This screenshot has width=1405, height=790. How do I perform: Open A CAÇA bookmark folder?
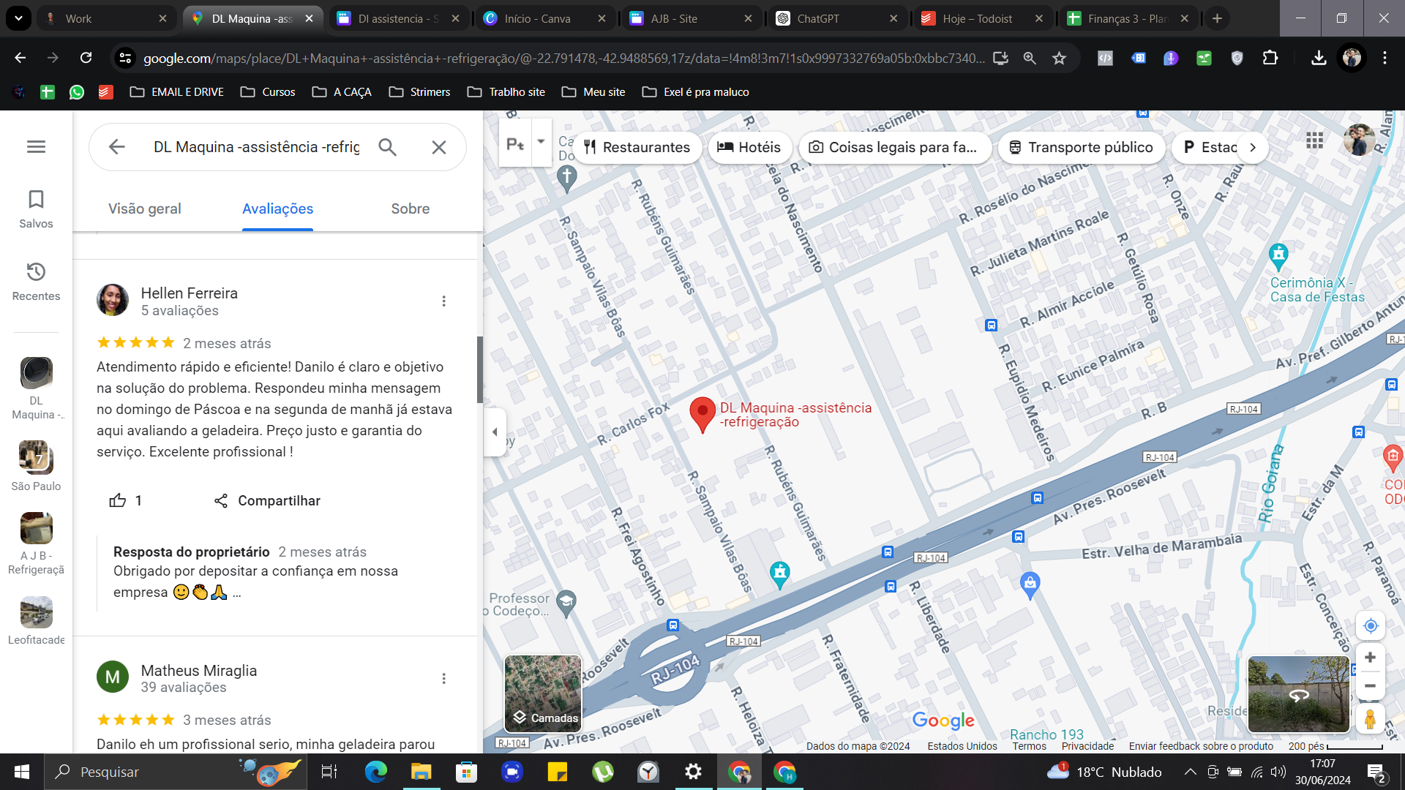click(342, 92)
